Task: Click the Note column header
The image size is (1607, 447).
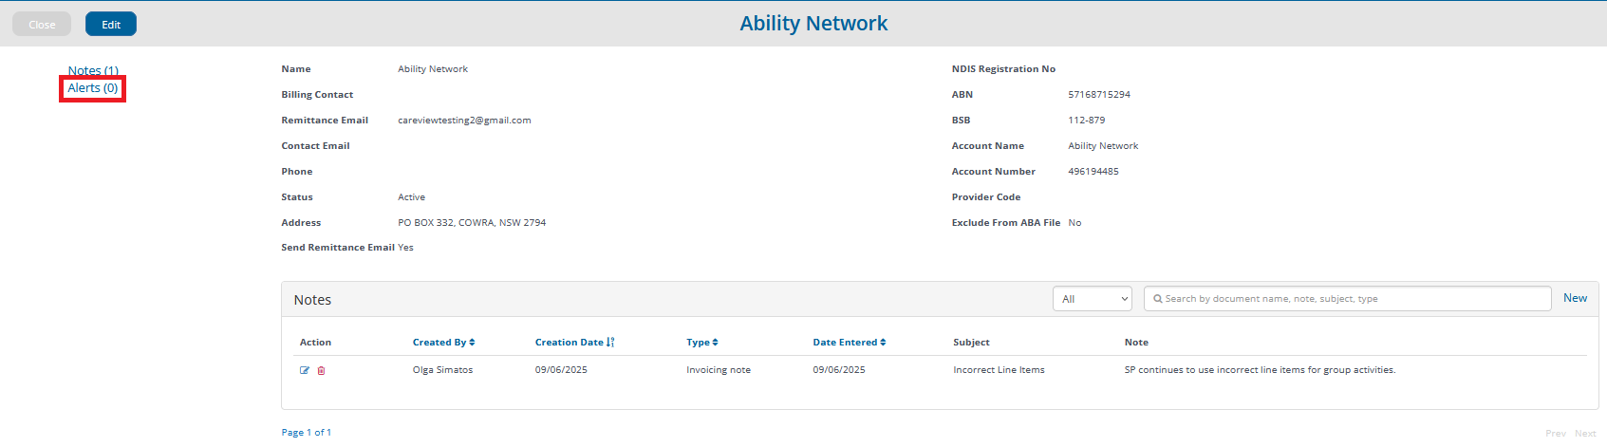Action: point(1136,343)
